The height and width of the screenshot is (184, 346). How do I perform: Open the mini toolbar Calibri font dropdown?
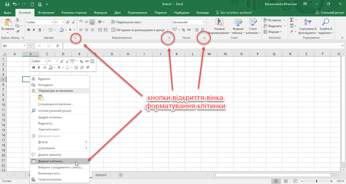tap(45, 61)
